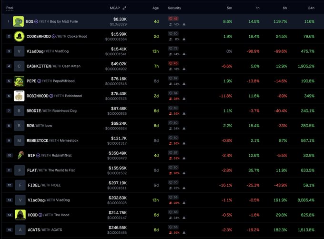Screen dimensions: 324x239
Task: Click the $49.02K market cap value
Action: click(x=119, y=64)
